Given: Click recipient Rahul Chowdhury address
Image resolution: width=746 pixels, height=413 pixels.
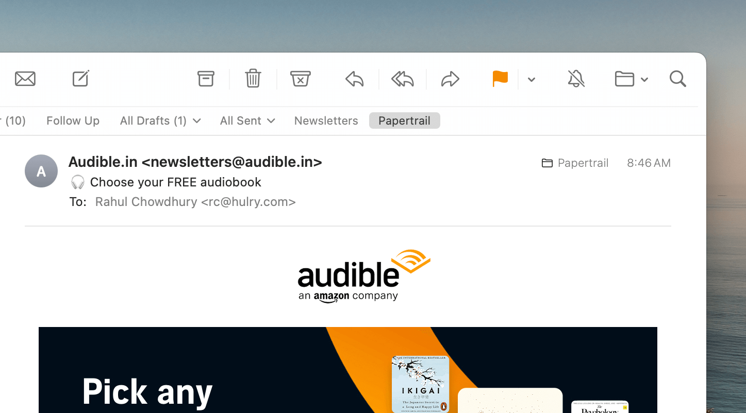Looking at the screenshot, I should click(195, 202).
